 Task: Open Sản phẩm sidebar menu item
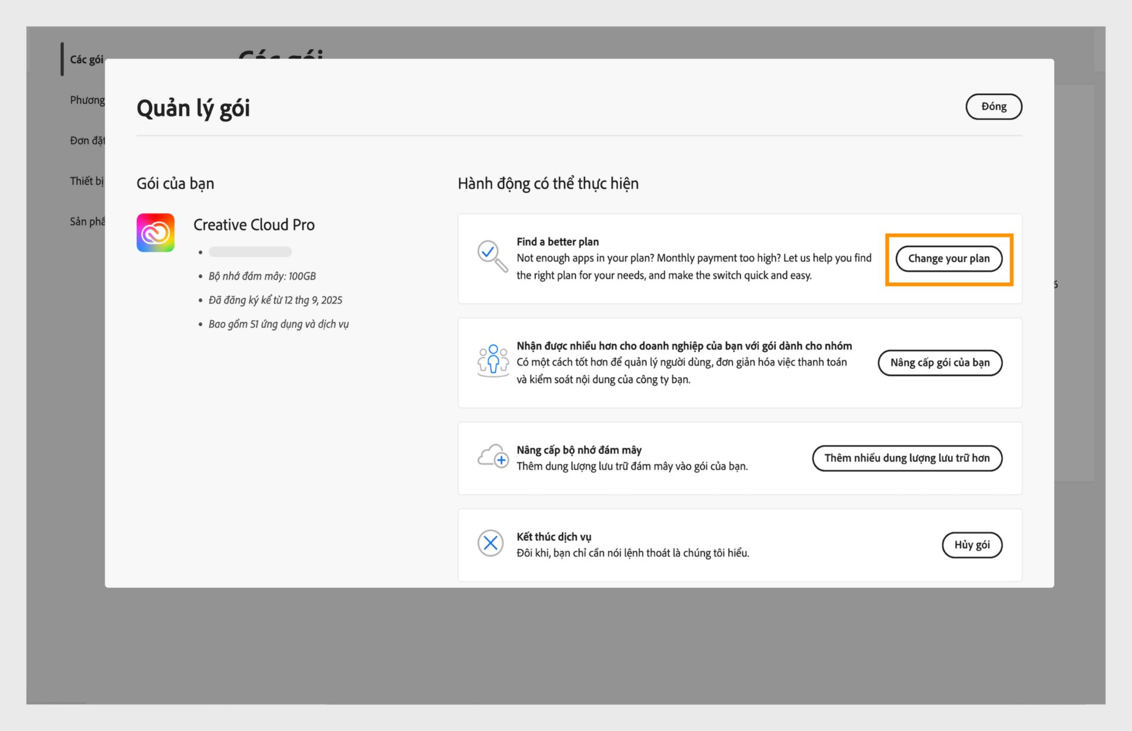coord(87,222)
